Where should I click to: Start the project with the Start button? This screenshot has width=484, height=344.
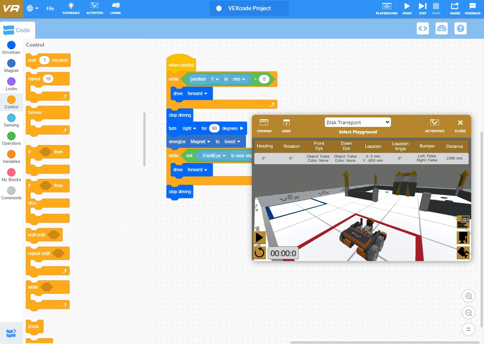407,8
